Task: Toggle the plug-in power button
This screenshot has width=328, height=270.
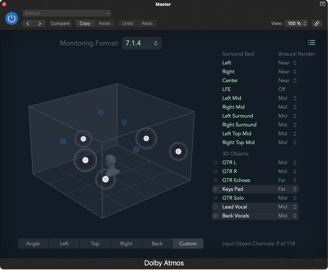Action: pos(12,18)
